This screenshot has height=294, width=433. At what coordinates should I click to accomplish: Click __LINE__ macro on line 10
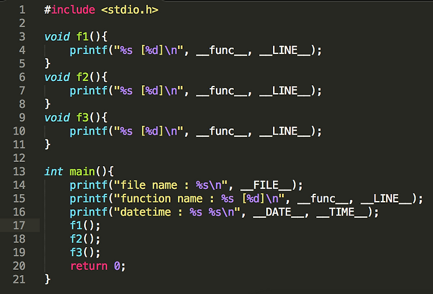[284, 131]
